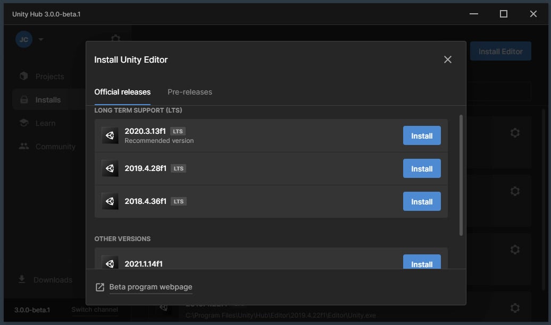Click the Unity logo icon for 2018.4.36f1
This screenshot has height=325, width=551.
(x=110, y=201)
